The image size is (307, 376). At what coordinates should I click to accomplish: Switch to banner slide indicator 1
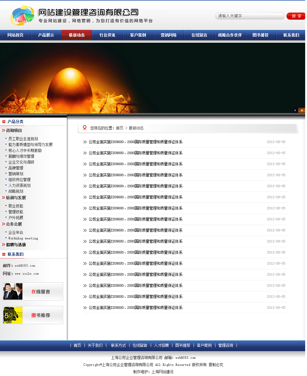[295, 110]
